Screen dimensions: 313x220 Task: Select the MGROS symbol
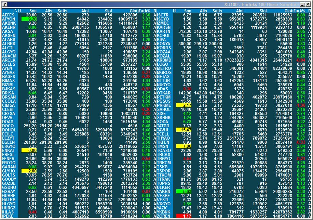pyautogui.click(x=164, y=73)
